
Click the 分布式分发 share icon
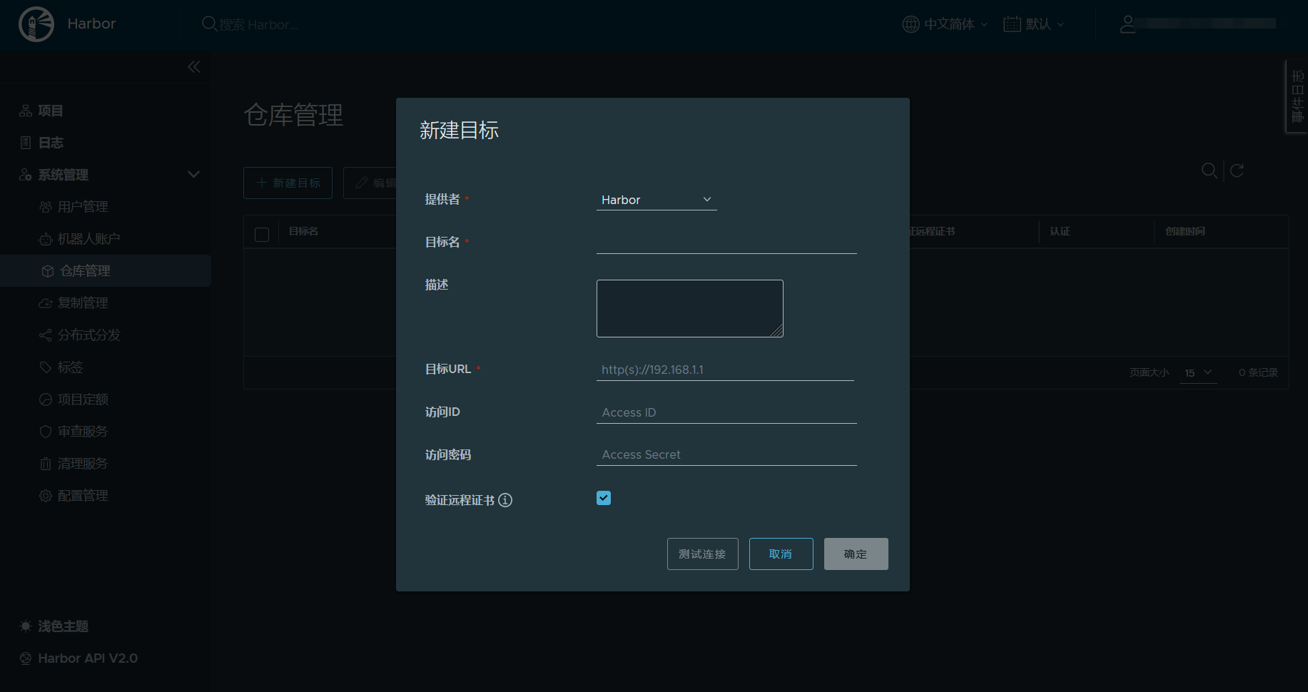coord(46,335)
